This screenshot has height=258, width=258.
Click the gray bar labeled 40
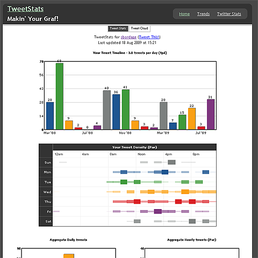[107, 110]
